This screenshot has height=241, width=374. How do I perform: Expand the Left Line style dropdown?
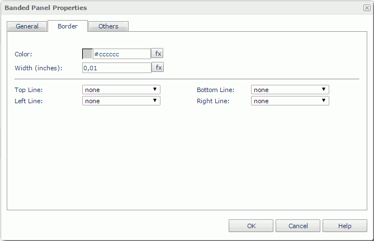[121, 100]
